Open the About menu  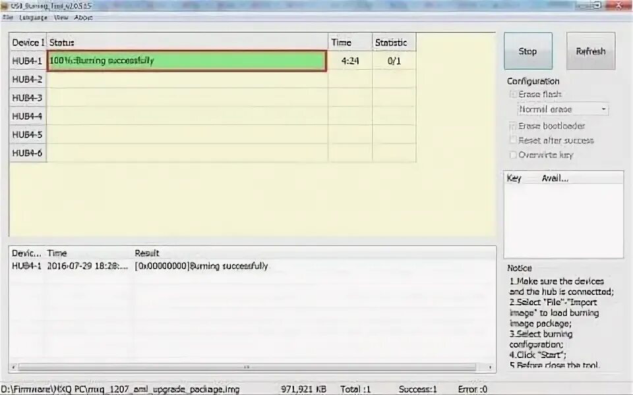(84, 18)
